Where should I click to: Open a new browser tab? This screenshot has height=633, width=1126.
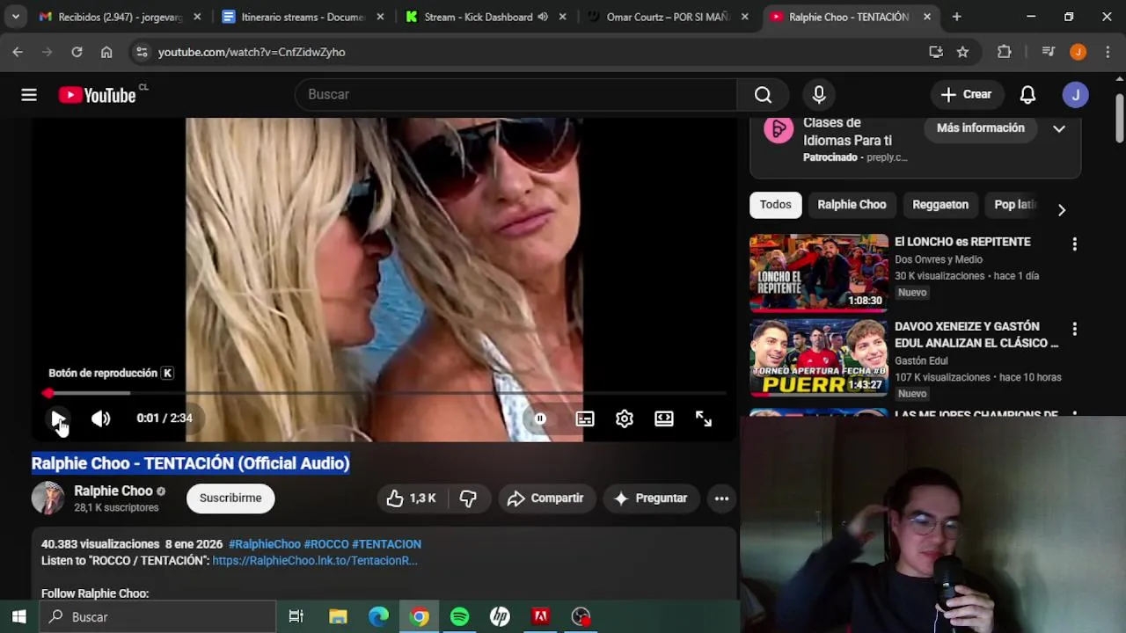[x=956, y=17]
